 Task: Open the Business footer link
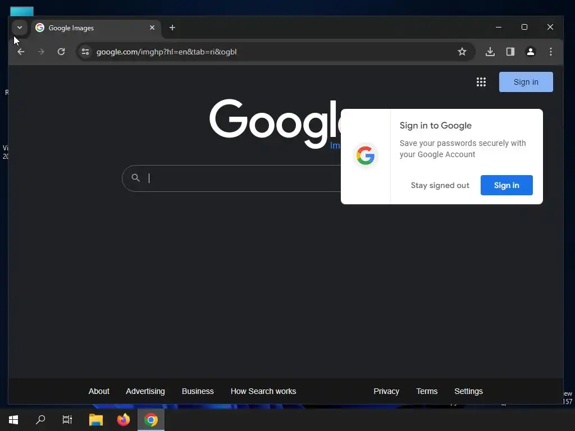pos(198,391)
